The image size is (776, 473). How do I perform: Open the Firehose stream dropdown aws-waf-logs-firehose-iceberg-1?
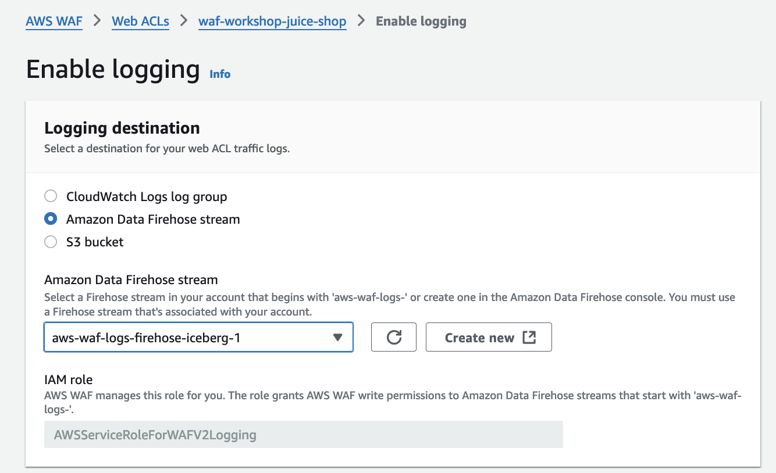pos(198,337)
